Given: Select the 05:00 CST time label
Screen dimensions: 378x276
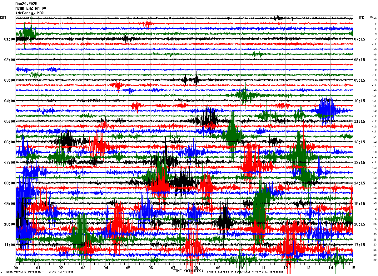Looking at the screenshot, I should tap(10, 121).
